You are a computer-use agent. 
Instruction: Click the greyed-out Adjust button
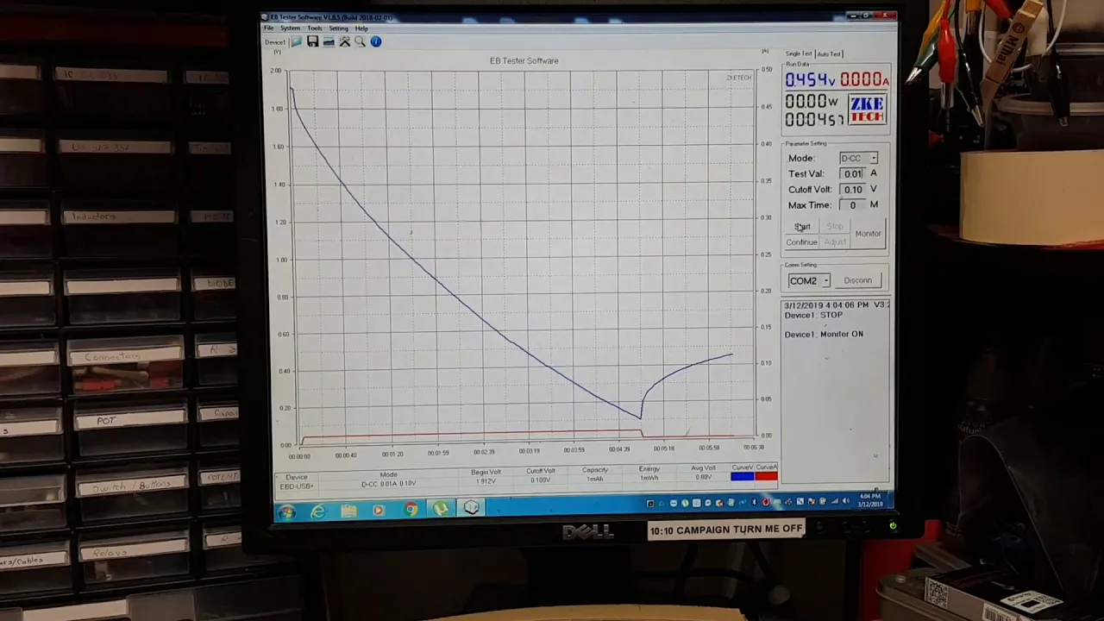point(835,242)
